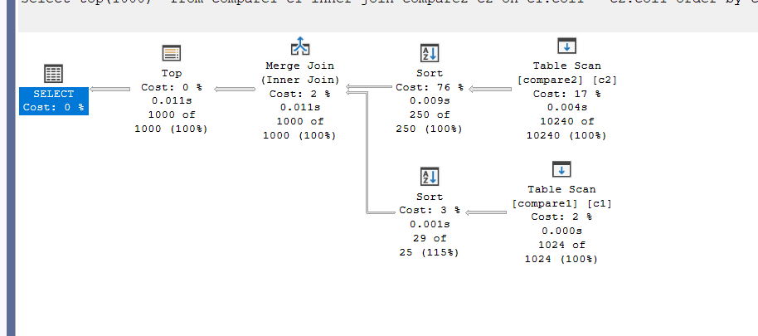Click '0.009s' time on upper Sort
Viewport: 758px width, 336px height.
tap(430, 101)
